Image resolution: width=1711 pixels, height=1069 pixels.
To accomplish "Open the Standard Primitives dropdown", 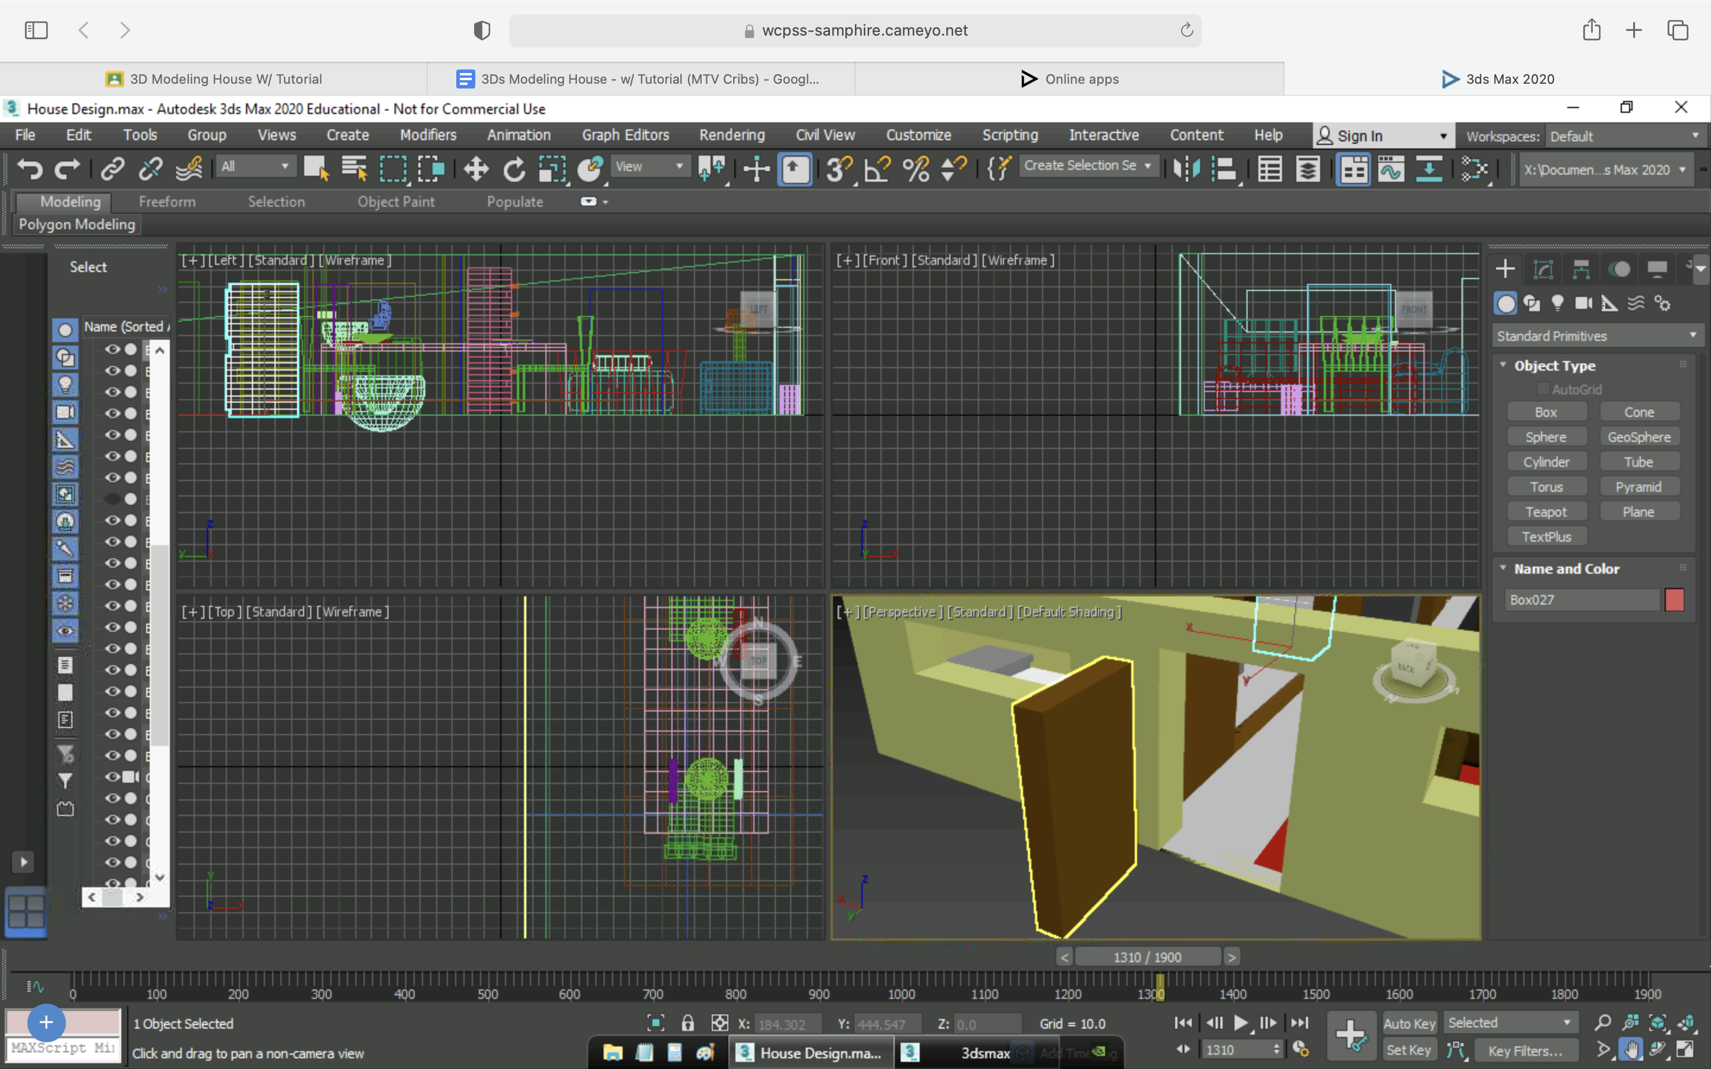I will pyautogui.click(x=1597, y=335).
